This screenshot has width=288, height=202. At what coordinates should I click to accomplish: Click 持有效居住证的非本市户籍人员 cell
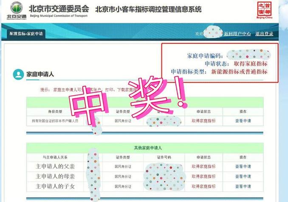pos(55,121)
